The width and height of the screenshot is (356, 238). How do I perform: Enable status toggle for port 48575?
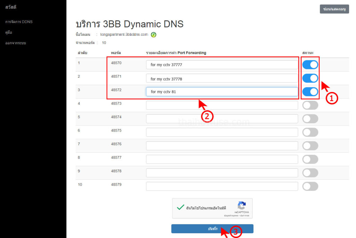pyautogui.click(x=310, y=133)
